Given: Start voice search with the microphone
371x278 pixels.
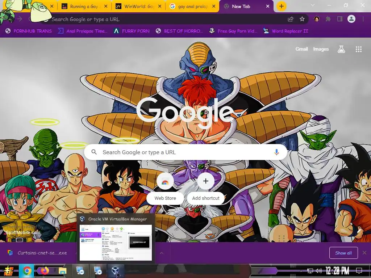Looking at the screenshot, I should (276, 152).
